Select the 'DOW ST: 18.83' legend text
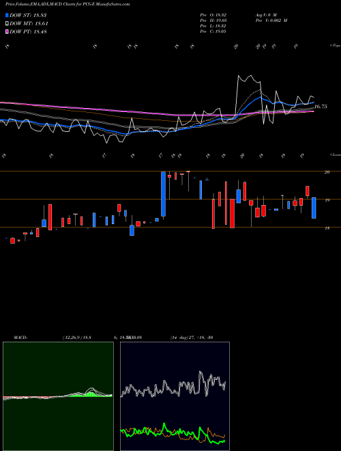This screenshot has width=341, height=451. point(28,15)
